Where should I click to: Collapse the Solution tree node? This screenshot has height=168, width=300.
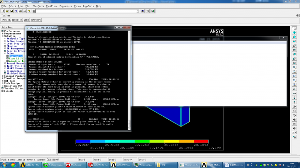3,36
